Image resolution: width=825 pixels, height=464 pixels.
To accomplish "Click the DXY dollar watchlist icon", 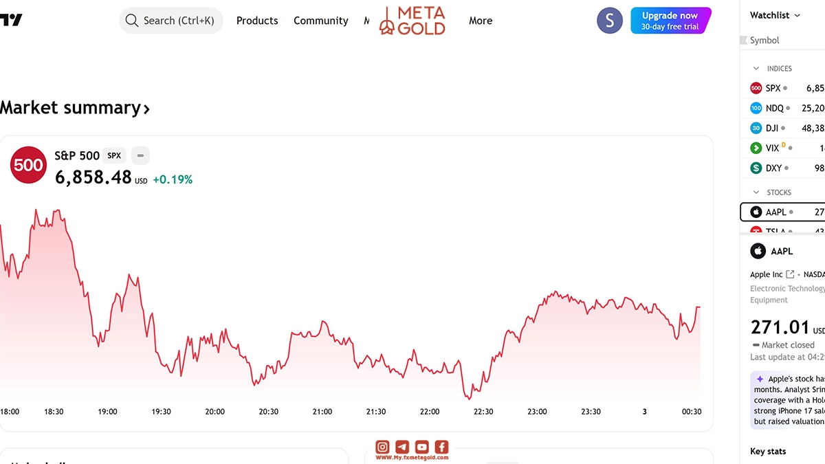I will [x=756, y=168].
